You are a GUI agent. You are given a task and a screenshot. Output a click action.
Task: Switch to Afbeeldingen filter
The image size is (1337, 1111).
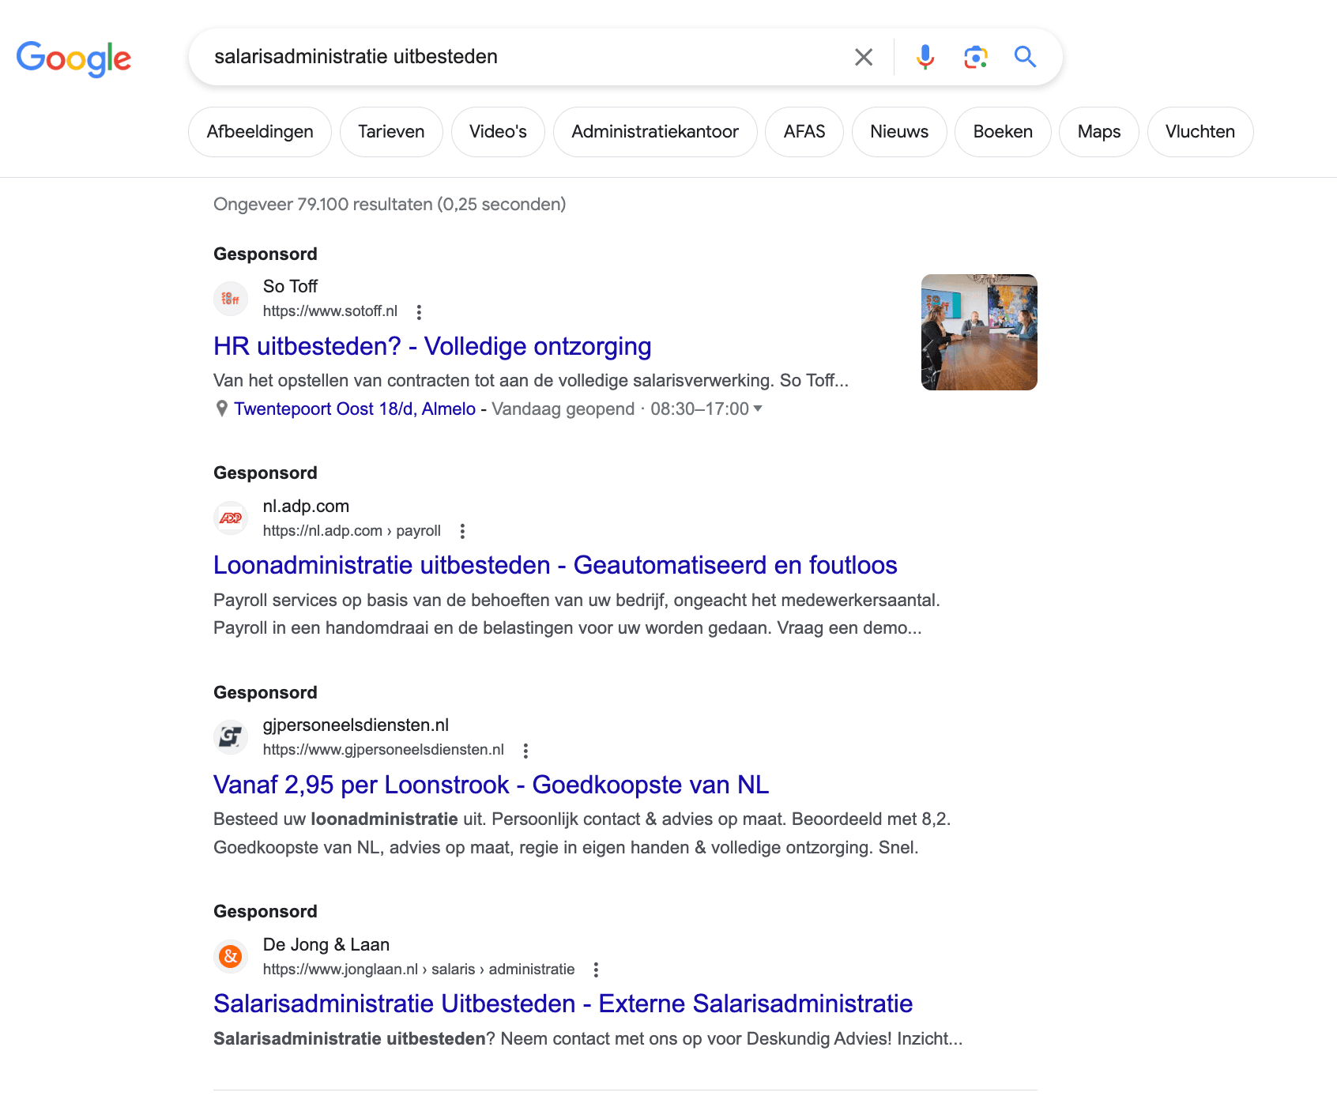(x=260, y=132)
